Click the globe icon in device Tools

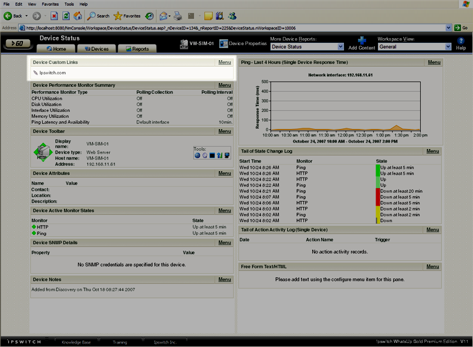click(197, 155)
